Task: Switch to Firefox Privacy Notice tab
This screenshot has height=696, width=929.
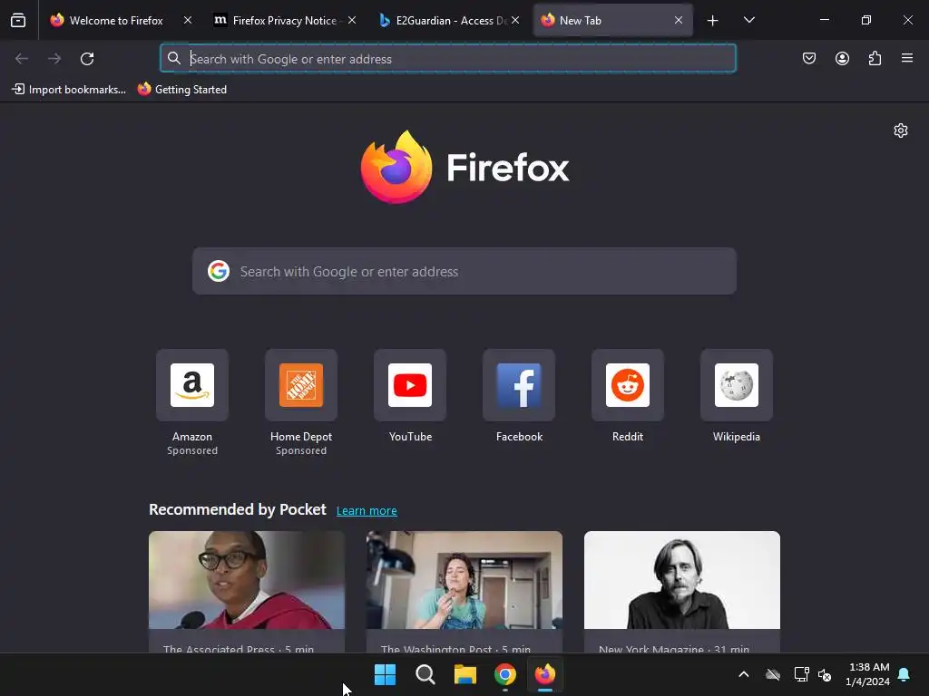Action: coord(276,21)
